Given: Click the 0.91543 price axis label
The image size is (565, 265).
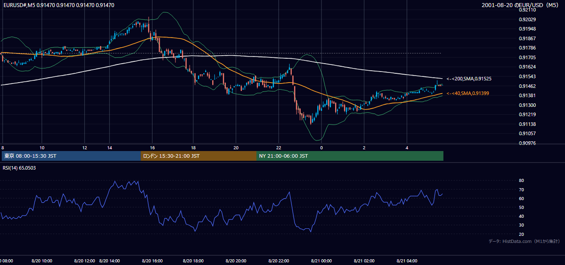Looking at the screenshot, I should tap(528, 76).
